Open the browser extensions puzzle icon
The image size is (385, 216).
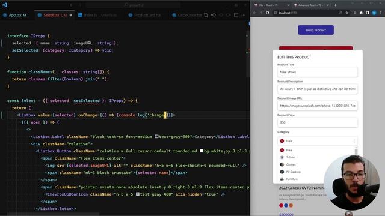[361, 13]
